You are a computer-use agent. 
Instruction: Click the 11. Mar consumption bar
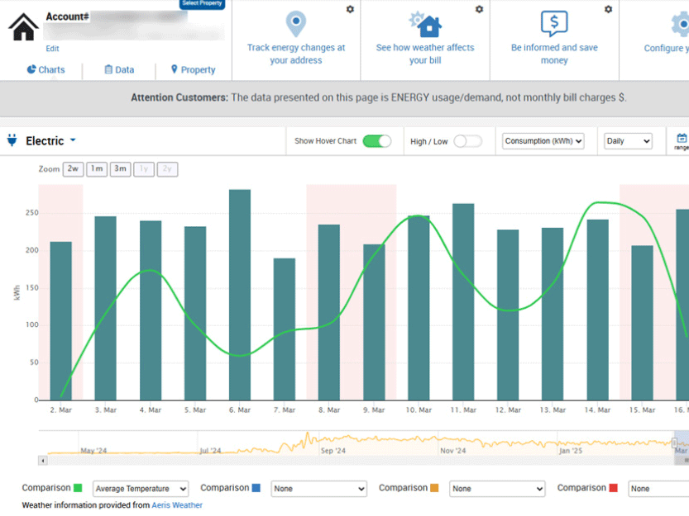coord(463,302)
